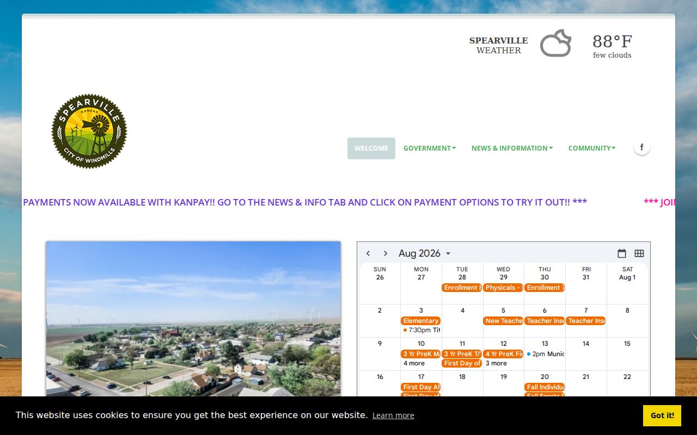697x435 pixels.
Task: Open the cookie Learn more link
Action: click(393, 415)
